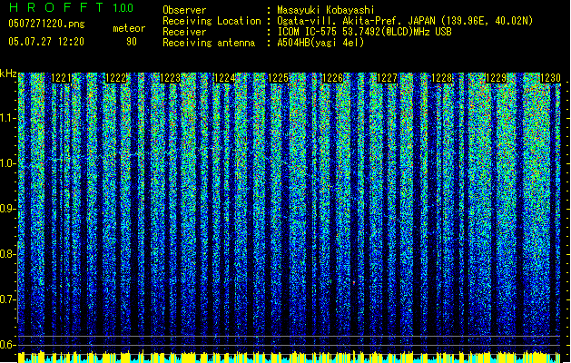The image size is (571, 363).
Task: Click the 1230 time marker
Action: point(550,78)
